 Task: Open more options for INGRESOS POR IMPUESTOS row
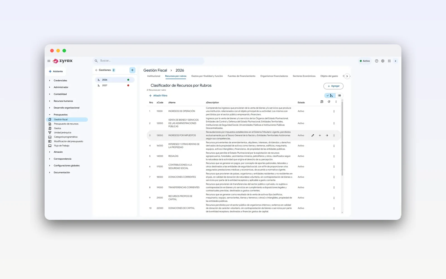pos(334,136)
